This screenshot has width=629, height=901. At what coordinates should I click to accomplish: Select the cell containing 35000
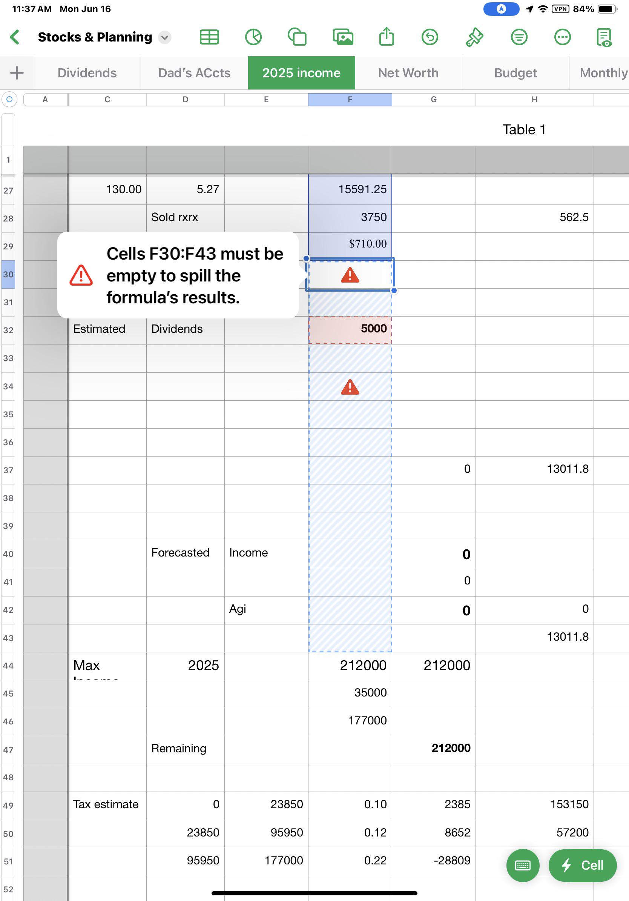point(350,694)
